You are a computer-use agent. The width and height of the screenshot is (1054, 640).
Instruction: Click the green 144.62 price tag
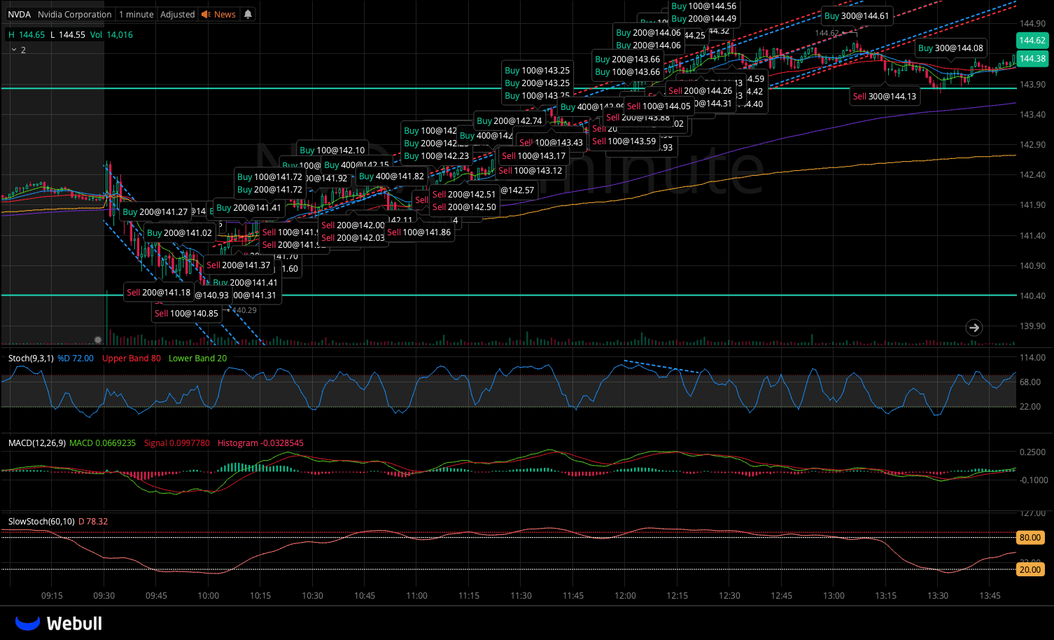click(x=1032, y=41)
